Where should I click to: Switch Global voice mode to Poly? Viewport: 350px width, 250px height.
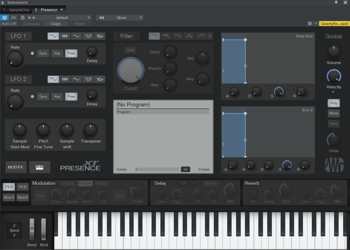click(334, 103)
